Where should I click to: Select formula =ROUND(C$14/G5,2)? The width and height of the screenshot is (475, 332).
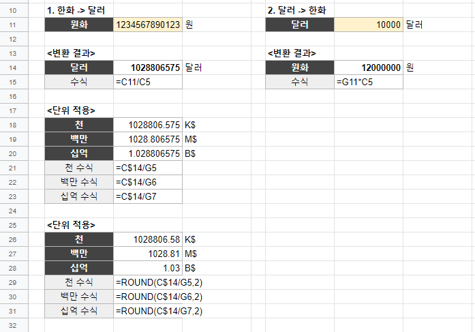[159, 282]
